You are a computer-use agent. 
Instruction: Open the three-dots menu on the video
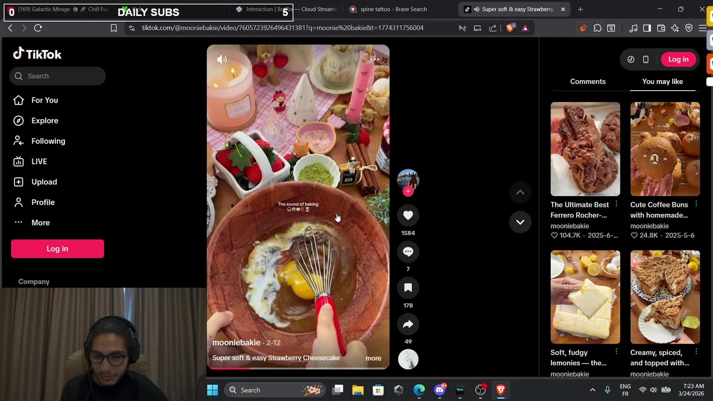point(374,59)
